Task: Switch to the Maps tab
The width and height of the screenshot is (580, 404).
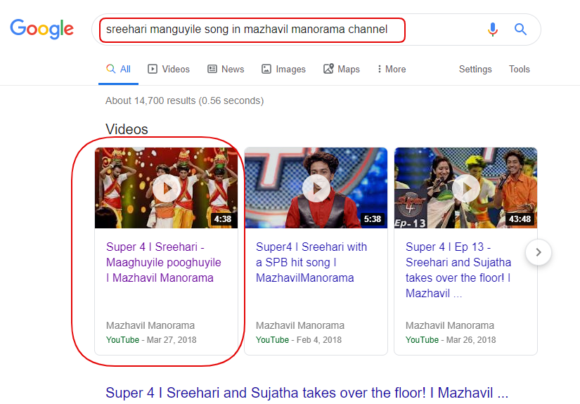Action: (342, 69)
